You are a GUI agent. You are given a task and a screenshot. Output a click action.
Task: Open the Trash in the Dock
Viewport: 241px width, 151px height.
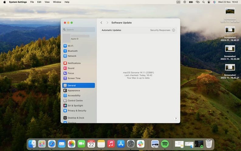coord(209,144)
